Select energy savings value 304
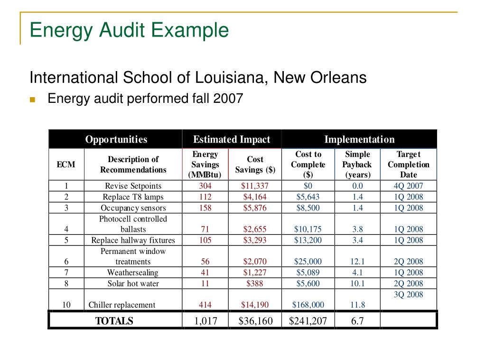This screenshot has width=486, height=364. 205,186
